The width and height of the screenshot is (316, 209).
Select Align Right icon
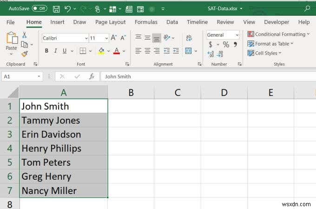(157, 51)
